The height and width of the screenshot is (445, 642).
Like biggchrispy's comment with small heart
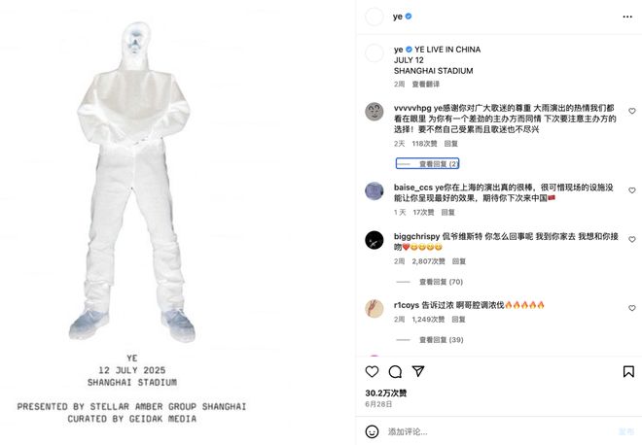(631, 239)
